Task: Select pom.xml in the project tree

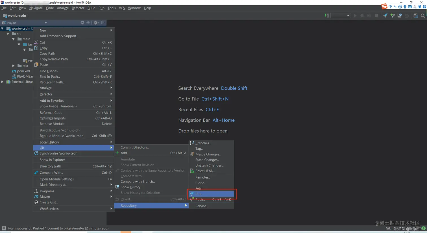Action: pos(21,71)
